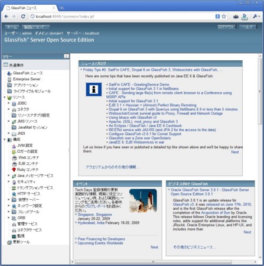264x266 pixels.
Task: Click the JDBC database icon
Action: (x=14, y=103)
